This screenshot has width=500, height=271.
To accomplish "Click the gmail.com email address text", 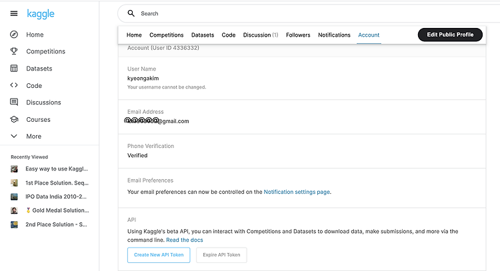I will tap(158, 121).
